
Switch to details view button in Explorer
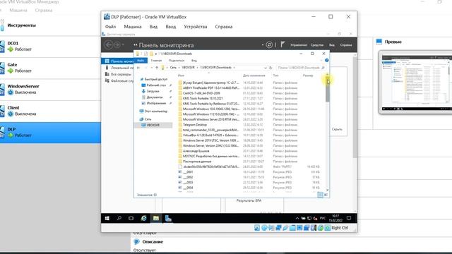click(320, 195)
